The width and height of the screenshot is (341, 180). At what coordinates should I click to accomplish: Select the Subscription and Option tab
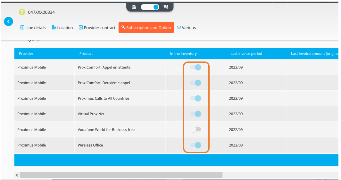(146, 28)
